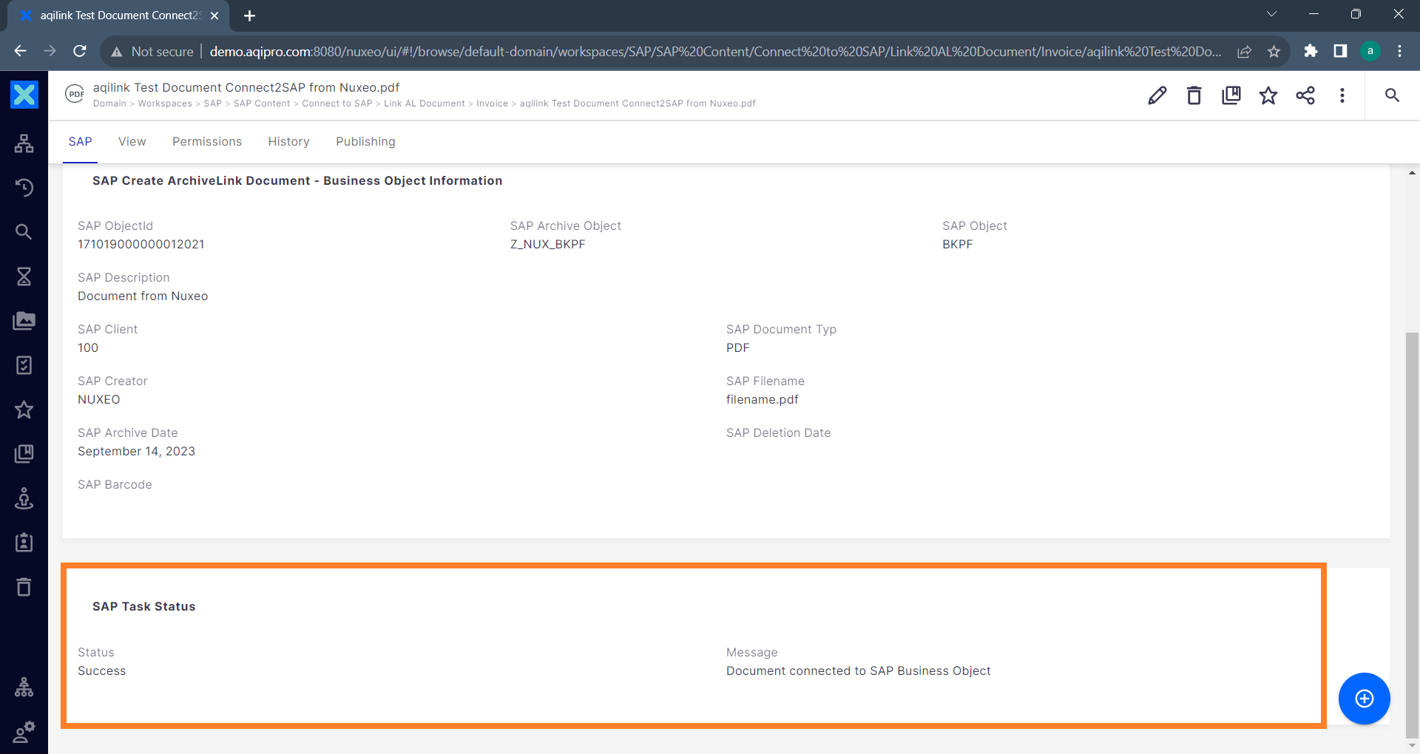Click scrollbar down arrow
This screenshot has height=754, width=1420.
click(1412, 745)
